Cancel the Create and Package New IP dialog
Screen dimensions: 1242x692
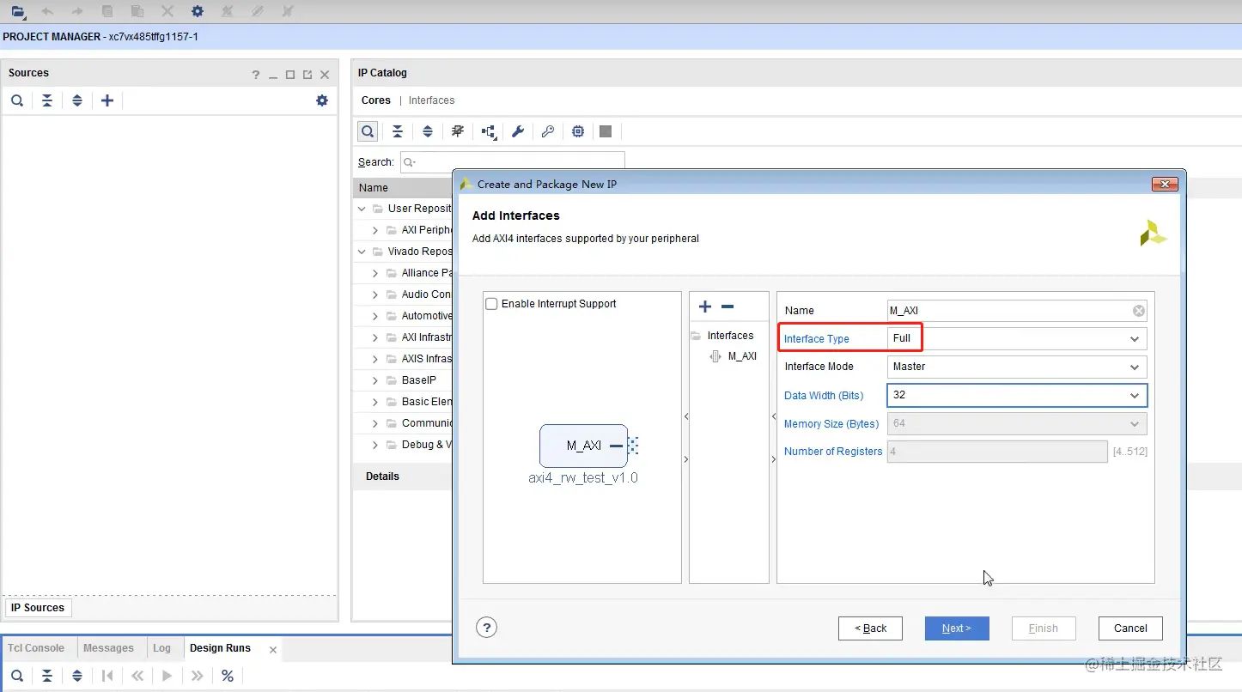(x=1130, y=628)
